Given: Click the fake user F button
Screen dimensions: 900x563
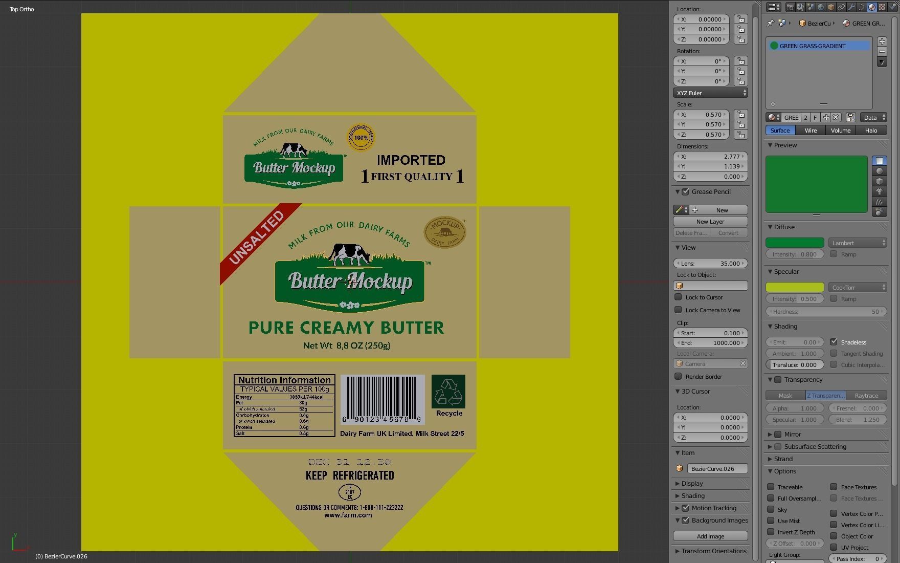Looking at the screenshot, I should pyautogui.click(x=816, y=117).
